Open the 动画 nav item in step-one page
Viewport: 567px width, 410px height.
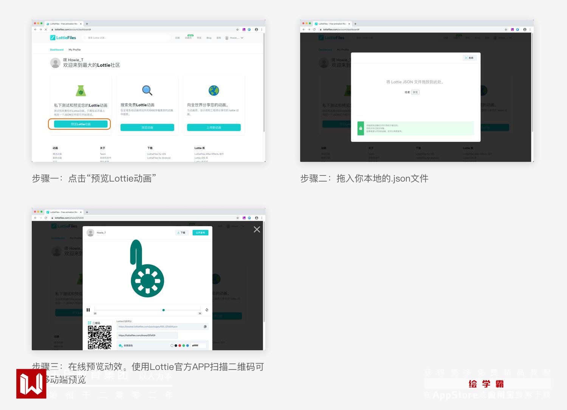177,38
